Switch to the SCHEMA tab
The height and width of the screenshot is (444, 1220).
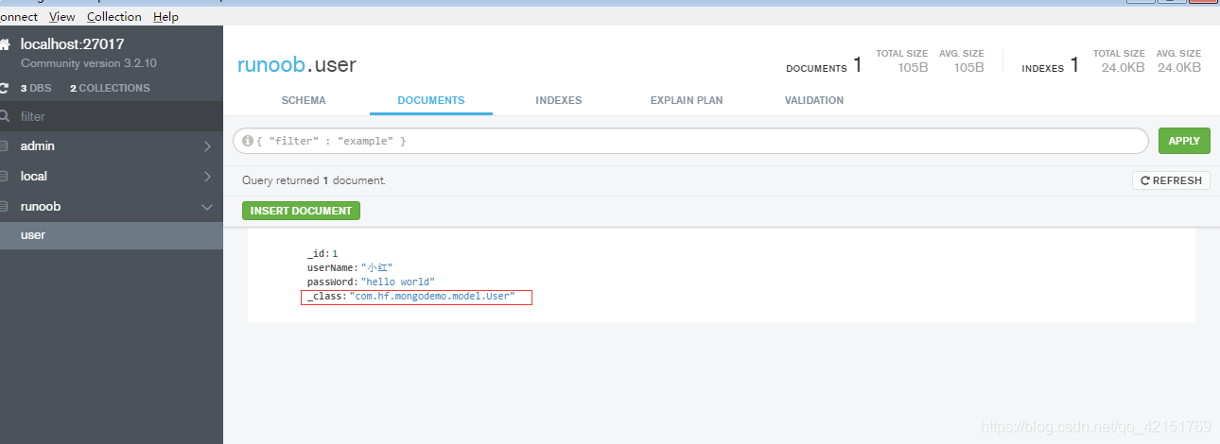pos(304,100)
